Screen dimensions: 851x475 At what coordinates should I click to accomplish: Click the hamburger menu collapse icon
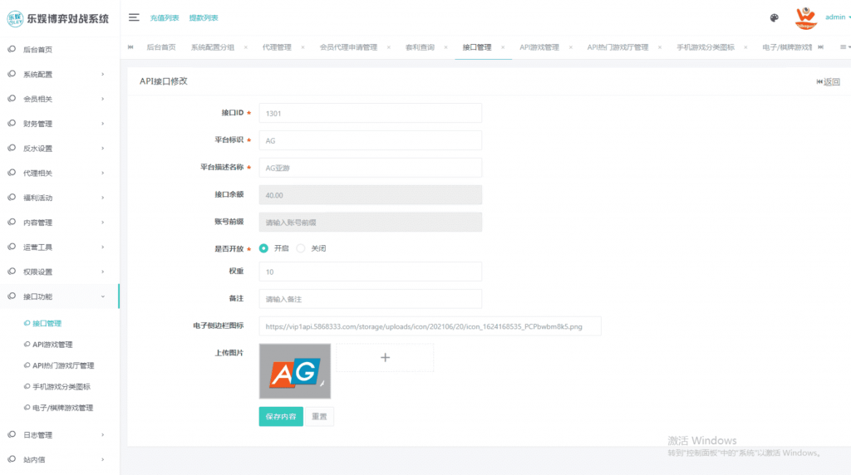(x=134, y=17)
